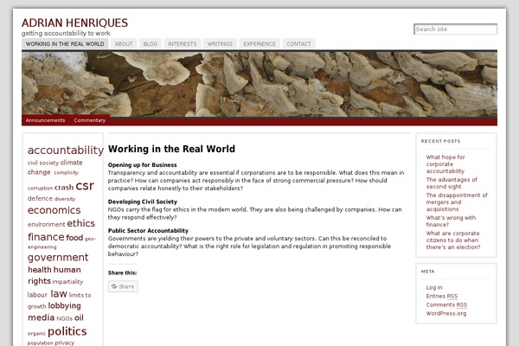Open the corruption tag
The image size is (519, 346).
click(x=40, y=188)
